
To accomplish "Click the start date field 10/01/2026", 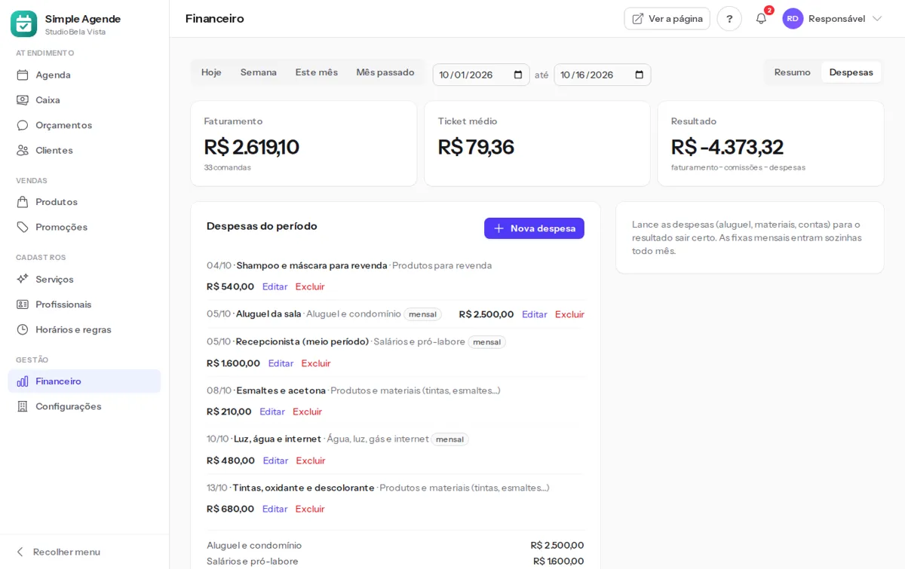I will click(481, 75).
